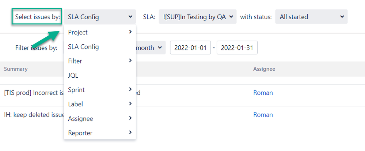Image resolution: width=365 pixels, height=151 pixels.
Task: Open Roman assignee link on first issue
Action: click(x=263, y=93)
